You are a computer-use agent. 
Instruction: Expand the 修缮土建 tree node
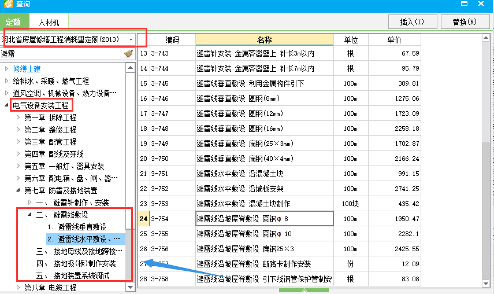pyautogui.click(x=6, y=68)
